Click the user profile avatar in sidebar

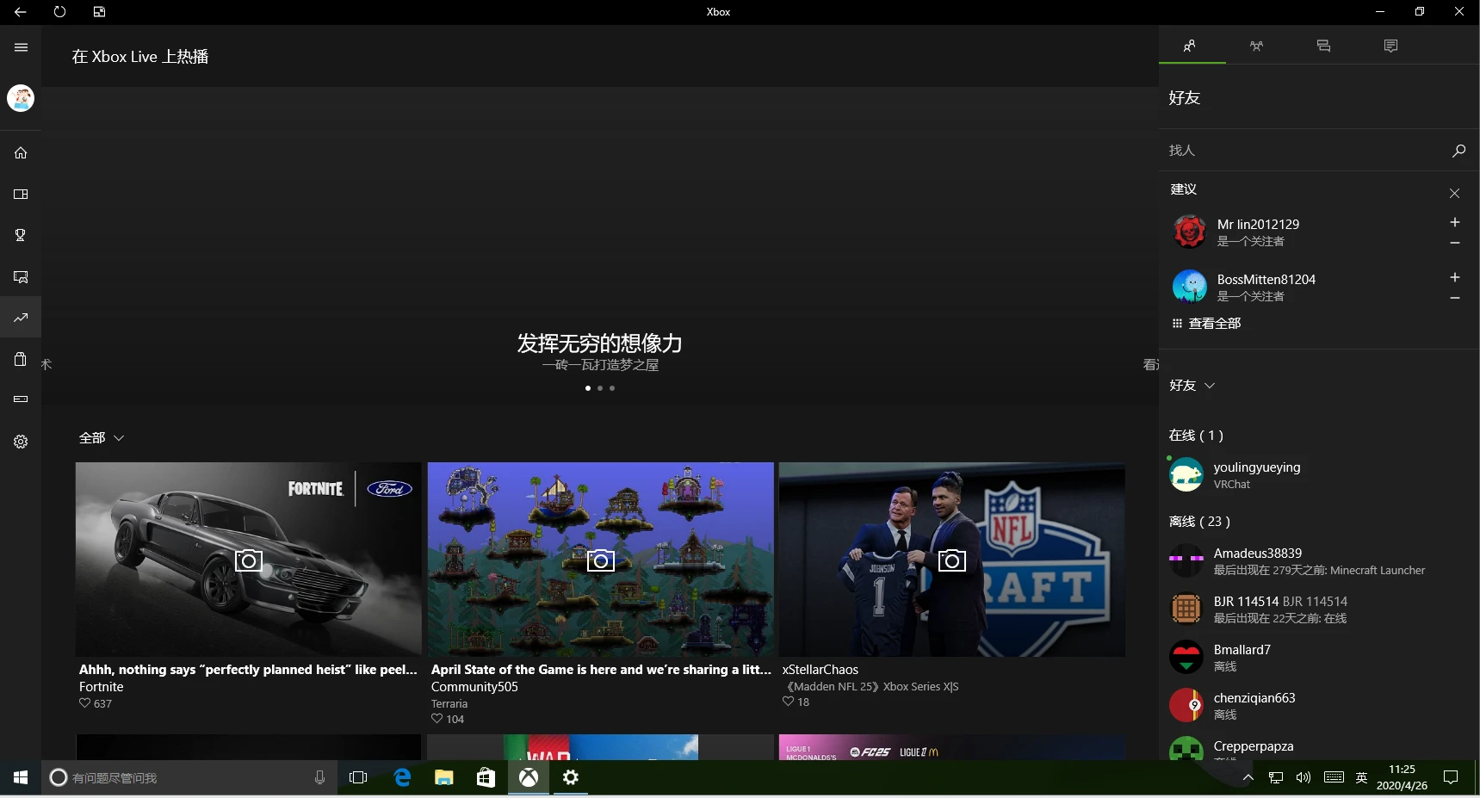pos(21,98)
